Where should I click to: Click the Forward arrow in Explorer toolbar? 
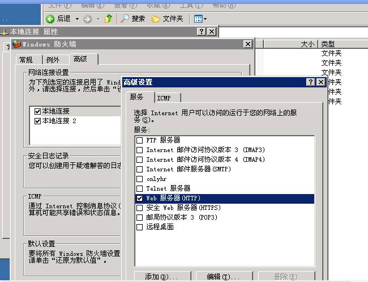pyautogui.click(x=87, y=19)
